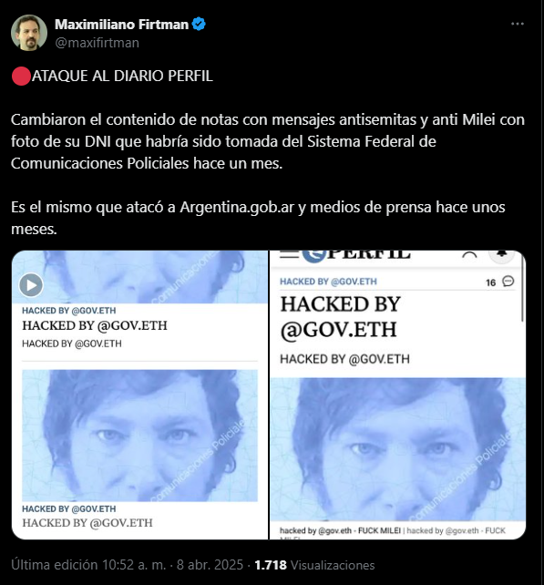Click the Perfil logo in screenshot
Screen dimensions: 544x585
coord(356,255)
